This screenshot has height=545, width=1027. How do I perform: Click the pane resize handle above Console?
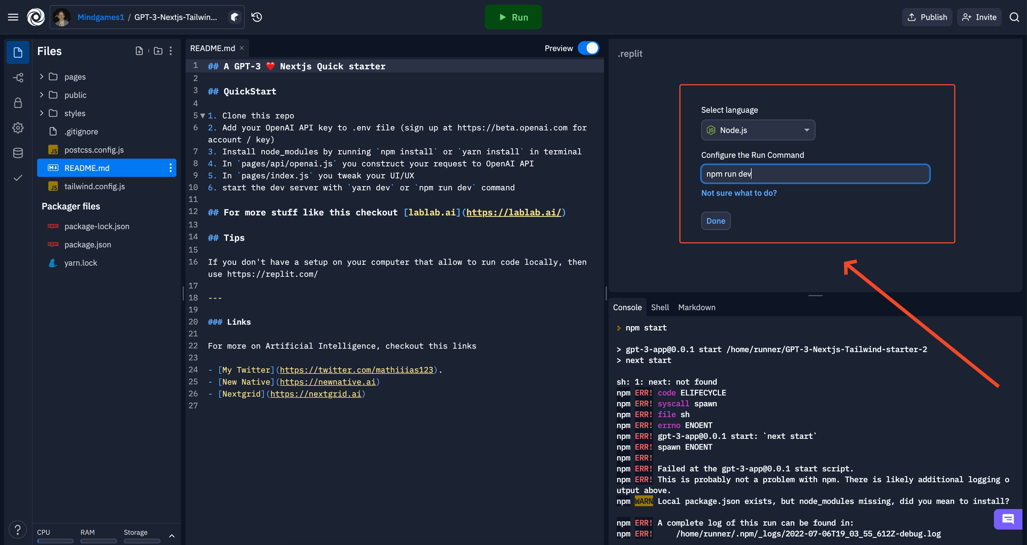[815, 295]
